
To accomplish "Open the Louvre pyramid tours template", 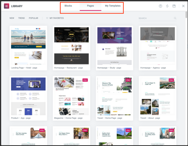I will (28, 136).
